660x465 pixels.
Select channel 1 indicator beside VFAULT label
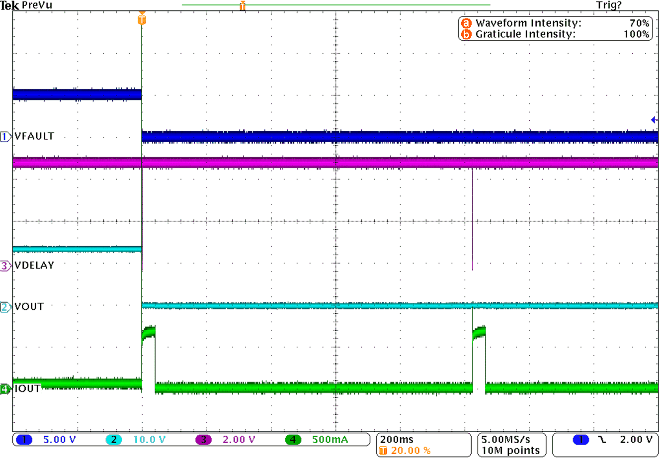pyautogui.click(x=4, y=136)
